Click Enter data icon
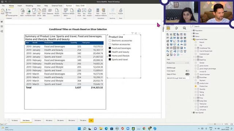Screen dimensions: 234x131 (x=44, y=12)
